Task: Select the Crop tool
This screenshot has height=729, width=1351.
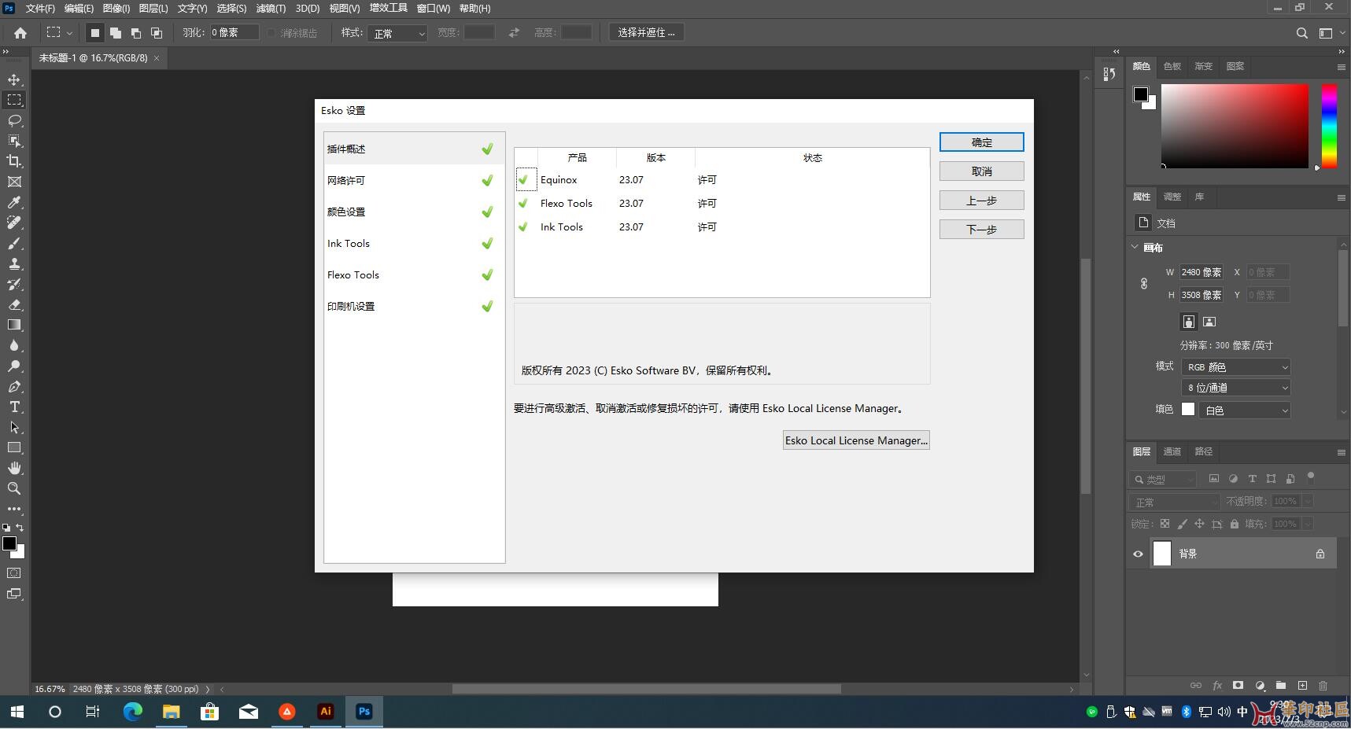Action: pyautogui.click(x=14, y=161)
